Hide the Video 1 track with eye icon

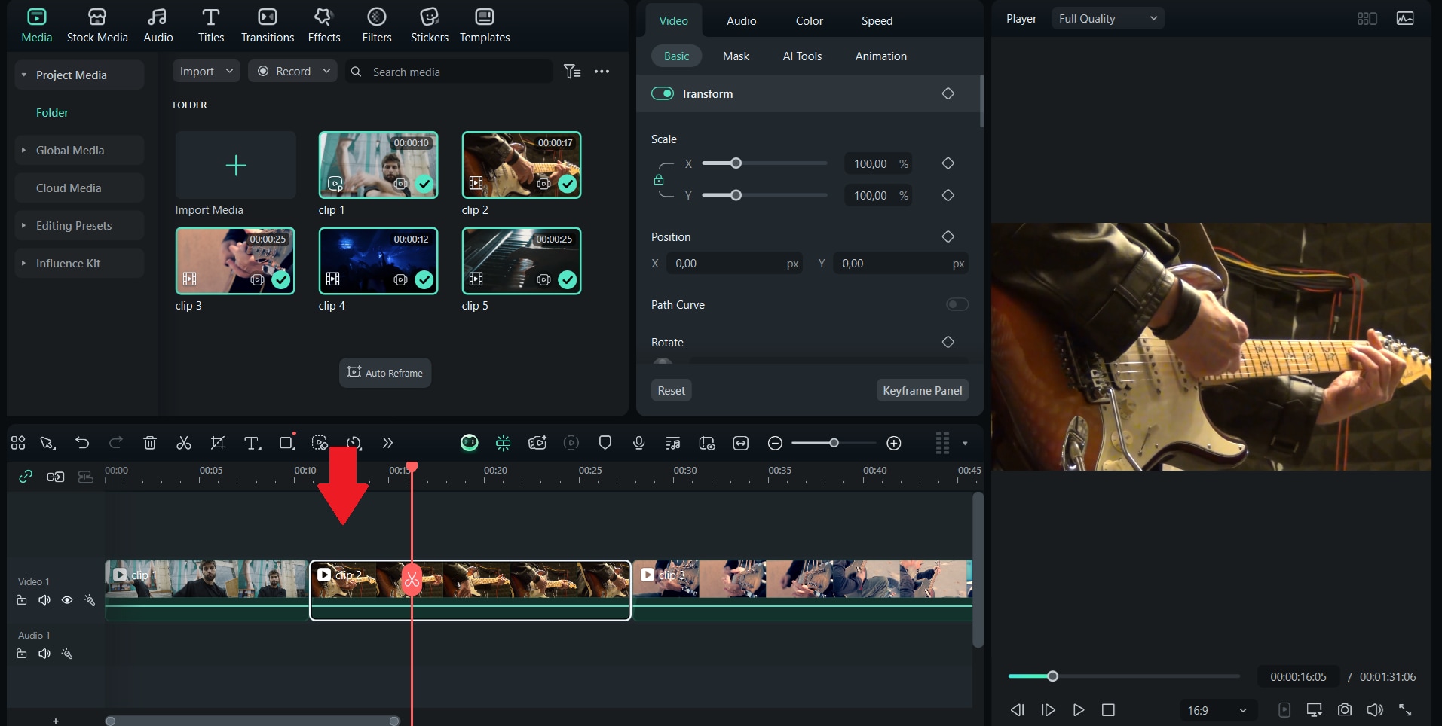click(x=67, y=600)
